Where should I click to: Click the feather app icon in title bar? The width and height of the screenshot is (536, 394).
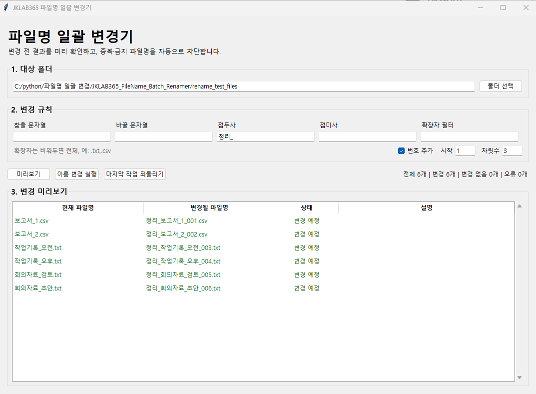tap(6, 7)
